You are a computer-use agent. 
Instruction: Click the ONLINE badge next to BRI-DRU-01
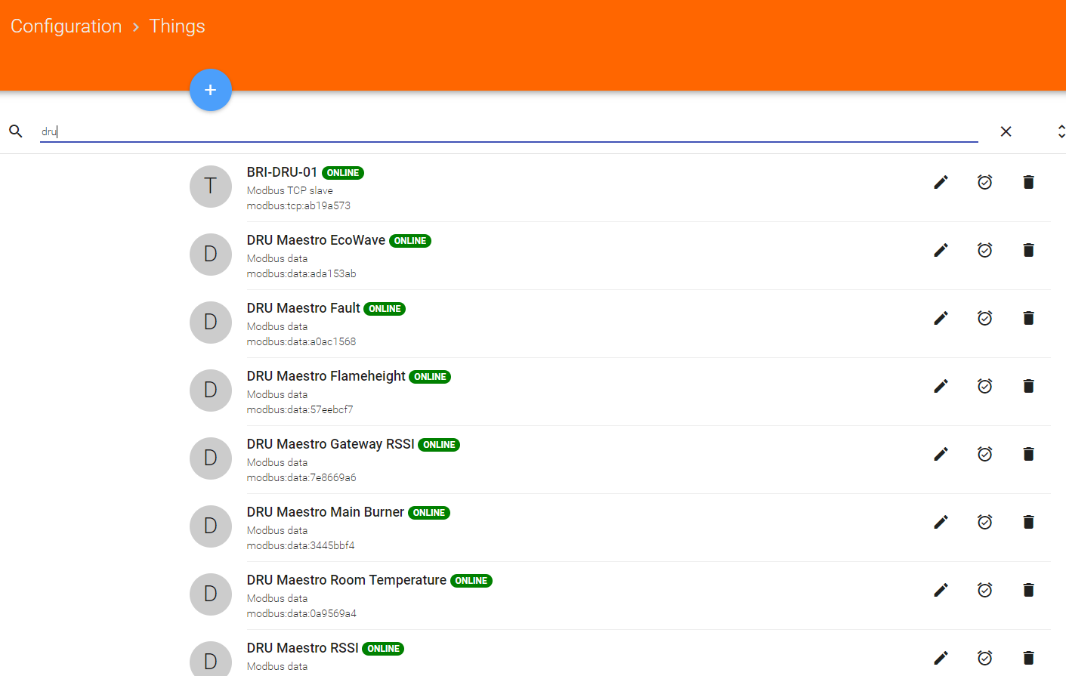[x=343, y=173]
